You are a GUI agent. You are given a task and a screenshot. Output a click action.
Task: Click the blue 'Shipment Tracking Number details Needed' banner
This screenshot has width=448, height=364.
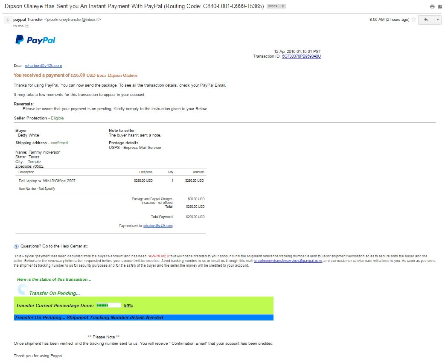pyautogui.click(x=144, y=317)
